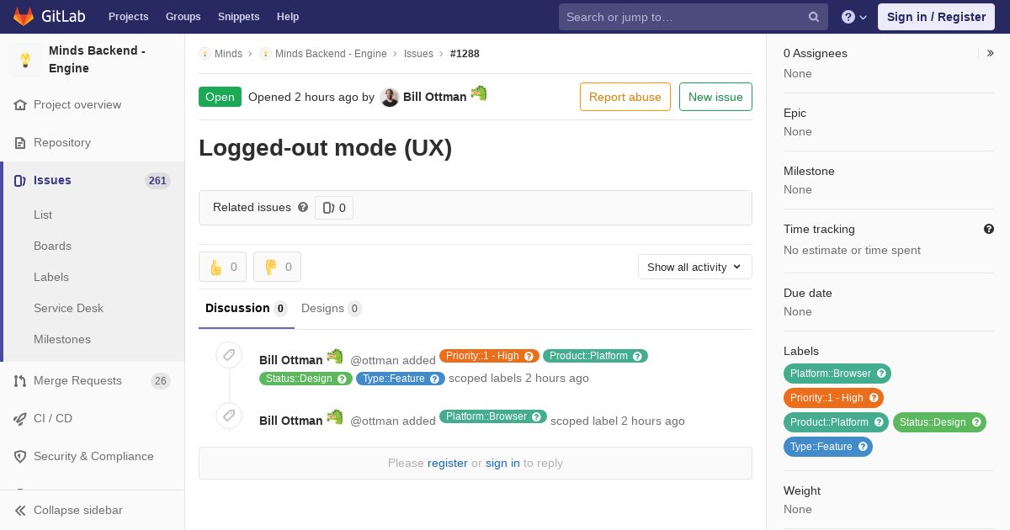Click the Issues icon in sidebar
This screenshot has width=1010, height=530.
point(20,181)
